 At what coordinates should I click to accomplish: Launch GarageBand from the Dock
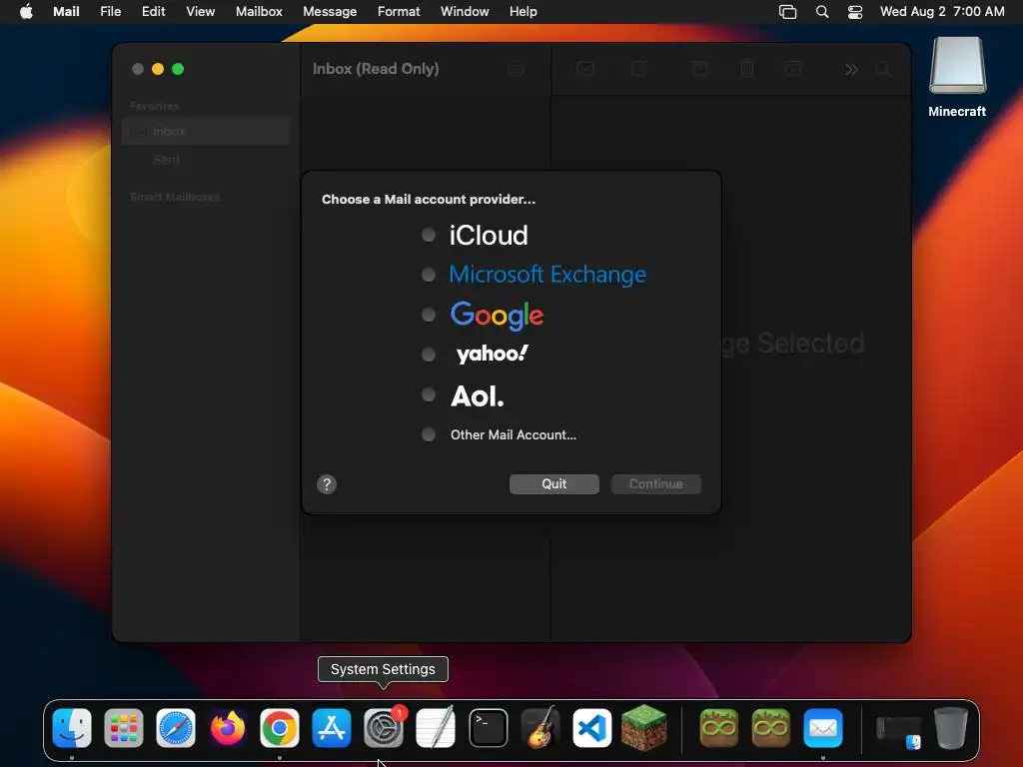[x=540, y=727]
